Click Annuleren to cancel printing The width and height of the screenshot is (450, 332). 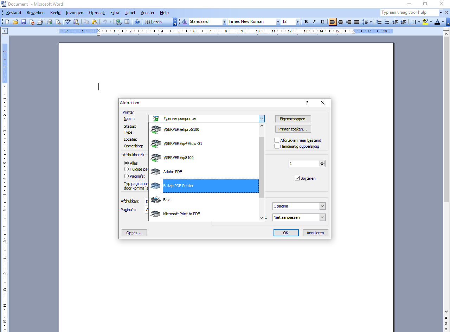pos(315,233)
